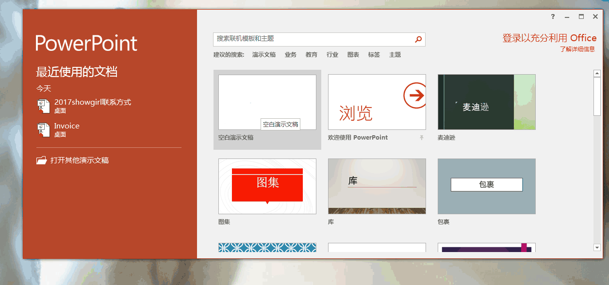Viewport: 609px width, 285px height.
Task: Click the teal patterned template thumbnail
Action: 267,247
